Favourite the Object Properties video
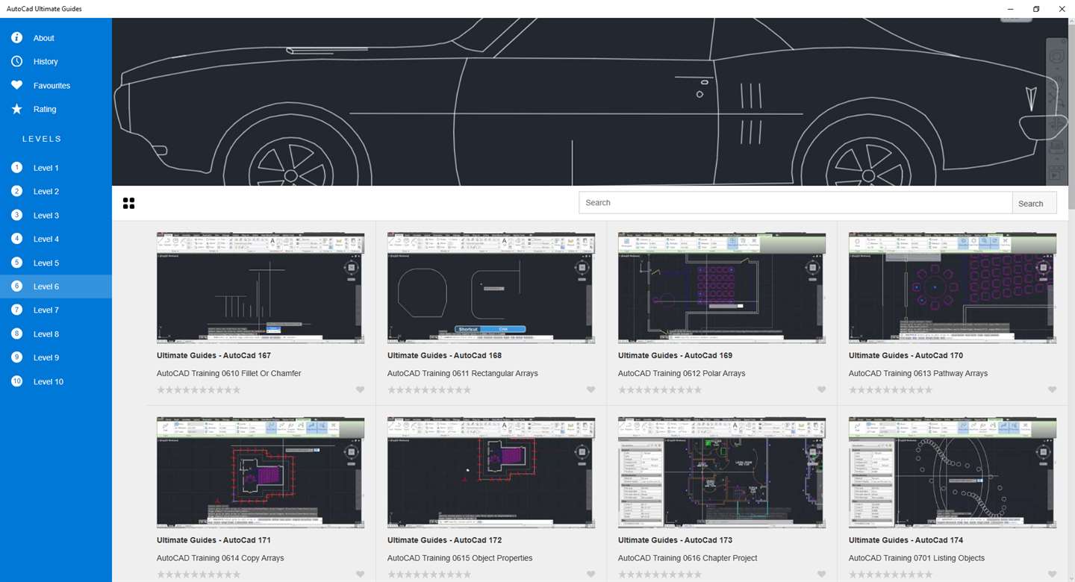Screen dimensions: 1075x582 (x=591, y=575)
